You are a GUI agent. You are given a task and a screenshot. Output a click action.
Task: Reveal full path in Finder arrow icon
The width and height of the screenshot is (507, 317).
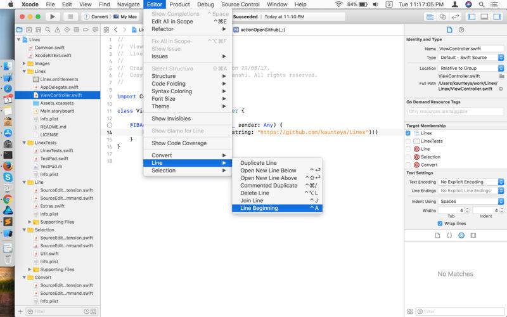point(501,89)
